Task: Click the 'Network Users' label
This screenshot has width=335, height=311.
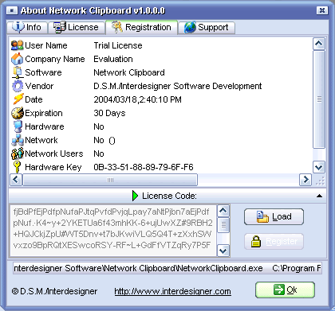Action: tap(54, 154)
